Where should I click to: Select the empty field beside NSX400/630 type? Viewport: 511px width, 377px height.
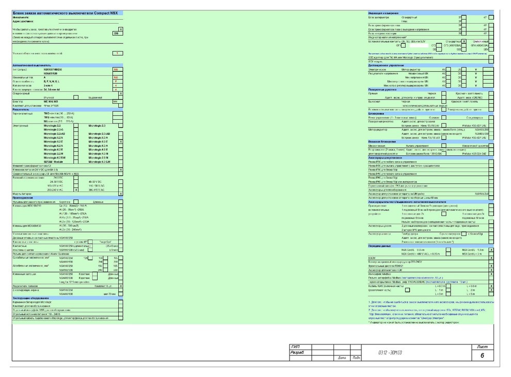[117, 73]
